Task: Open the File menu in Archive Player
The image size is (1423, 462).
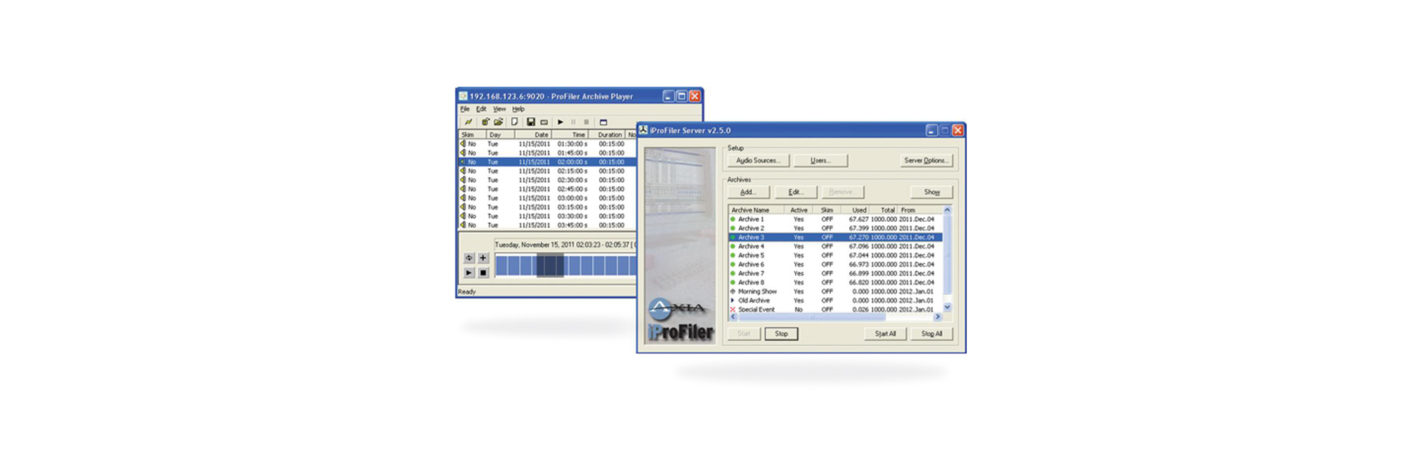Action: [465, 109]
